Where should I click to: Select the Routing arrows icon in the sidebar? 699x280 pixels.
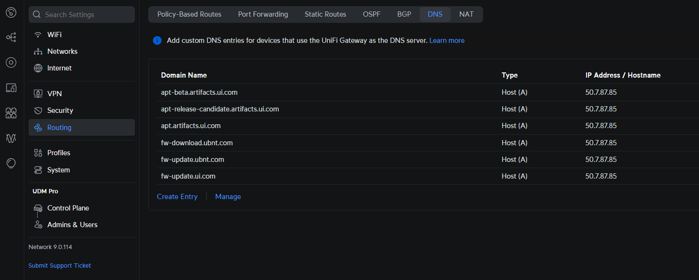point(38,128)
